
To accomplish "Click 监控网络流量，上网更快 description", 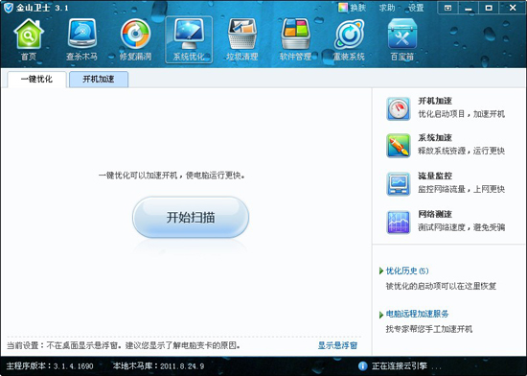I will pyautogui.click(x=462, y=189).
